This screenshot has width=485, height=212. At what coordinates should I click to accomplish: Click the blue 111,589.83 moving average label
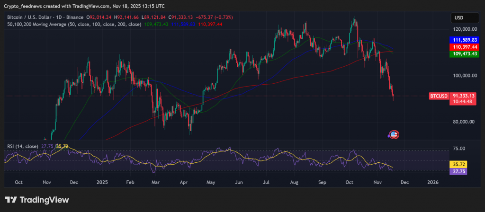464,40
